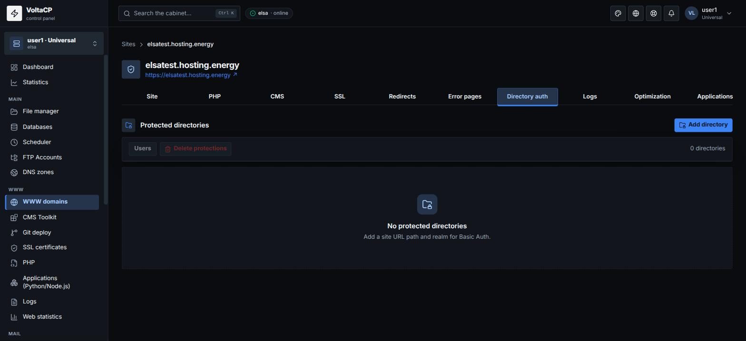
Task: Expand the user1 profile menu chevron
Action: point(729,13)
